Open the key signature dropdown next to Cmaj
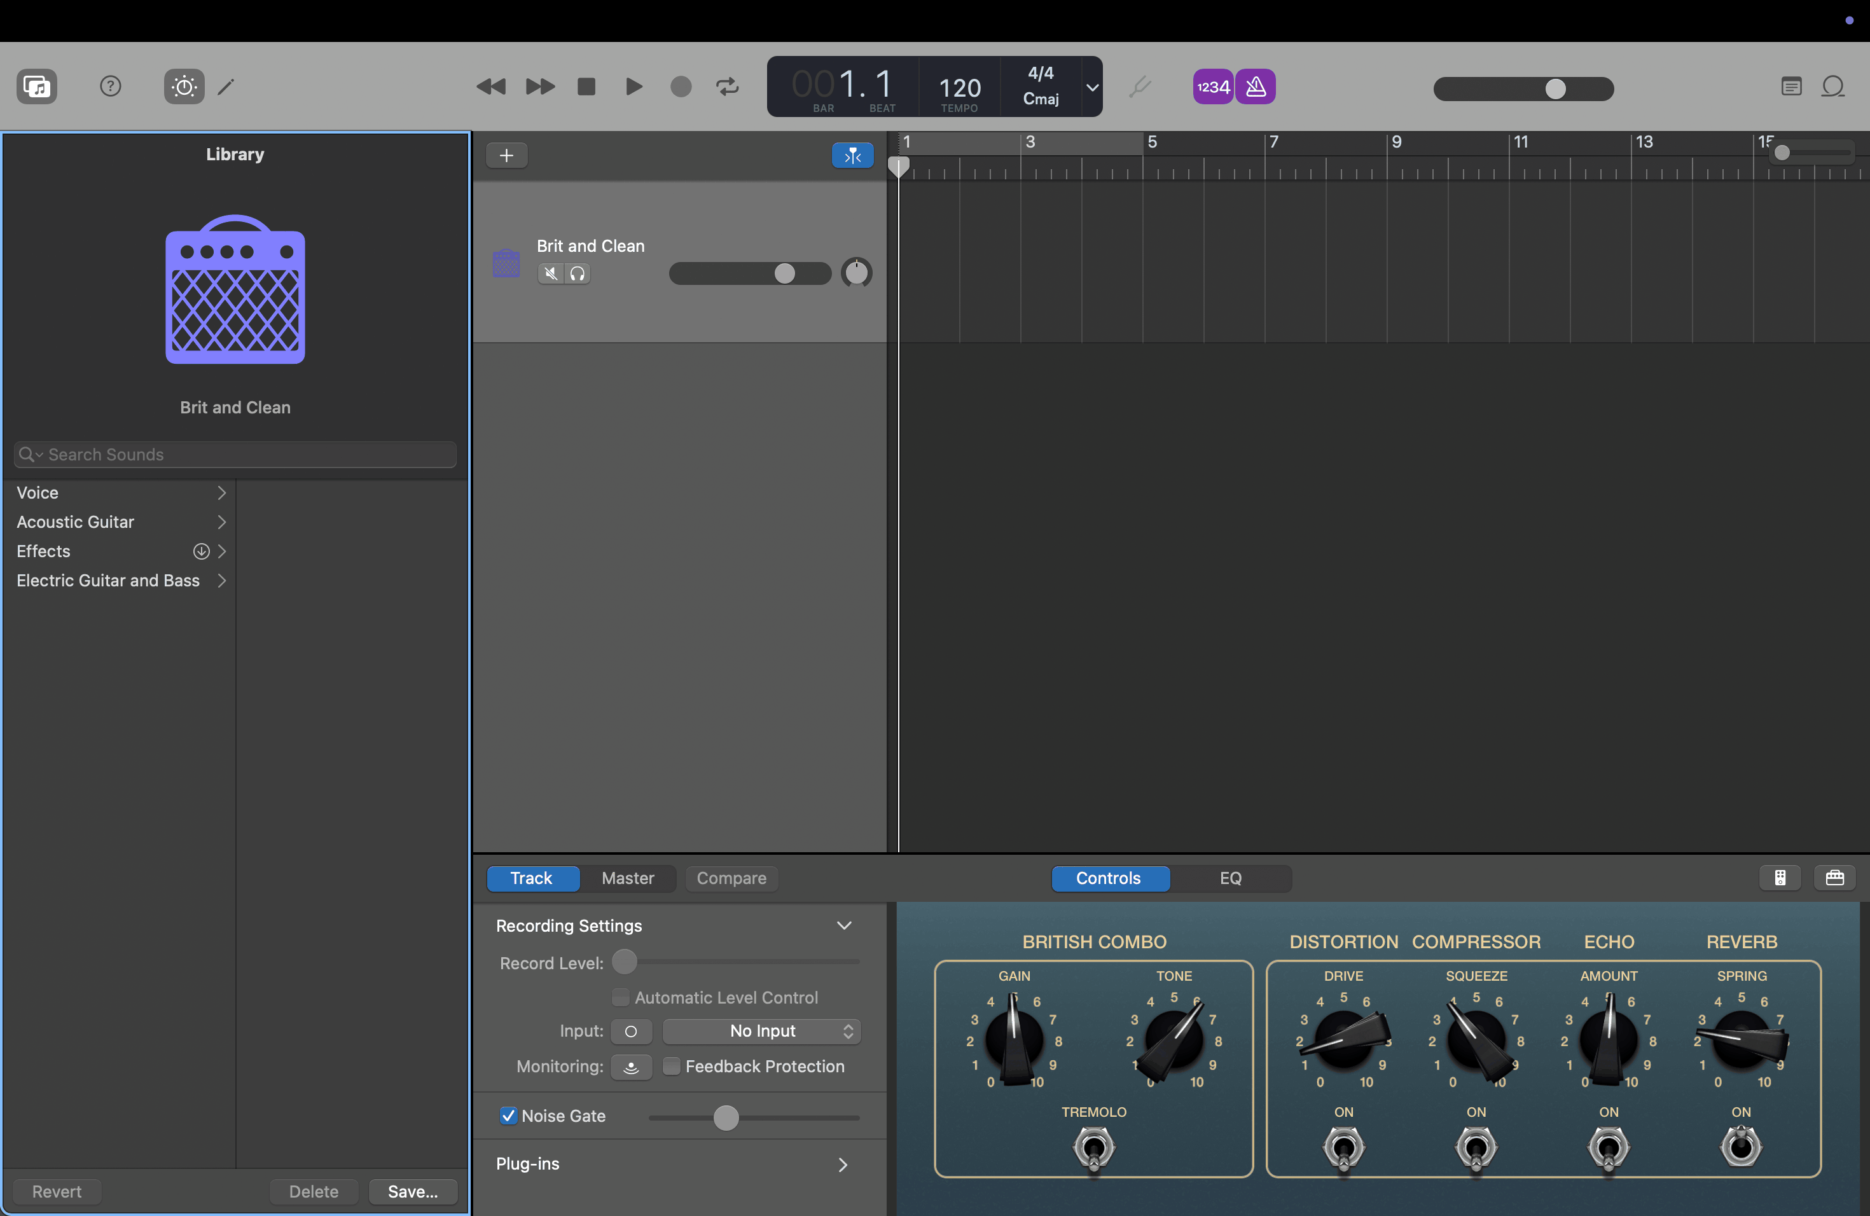The height and width of the screenshot is (1216, 1870). (1091, 87)
